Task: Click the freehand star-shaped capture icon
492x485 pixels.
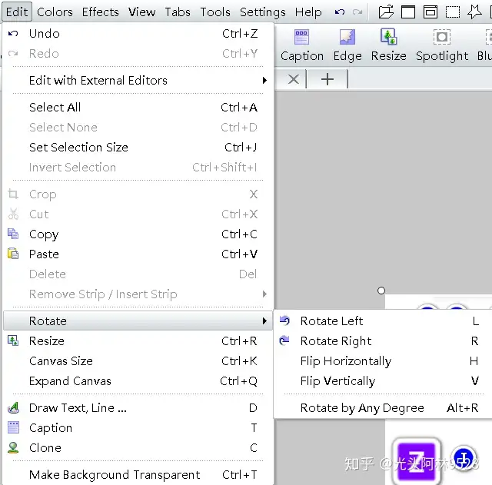Action: 474,12
